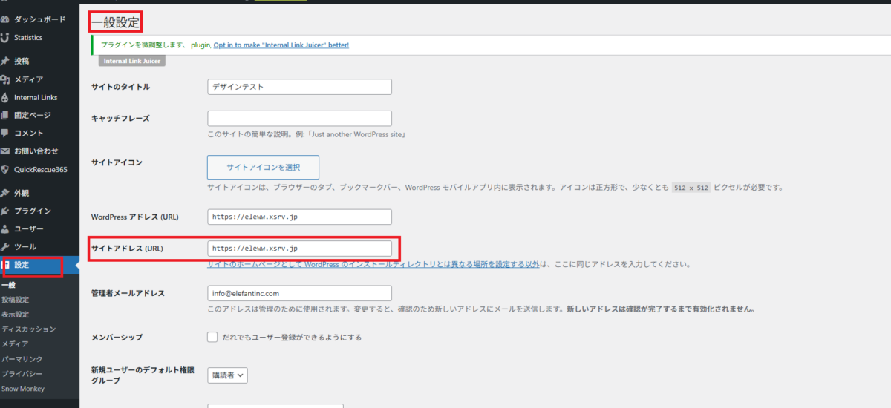The image size is (891, 408).
Task: Click the Dashboard gauge icon in sidebar
Action: click(5, 19)
